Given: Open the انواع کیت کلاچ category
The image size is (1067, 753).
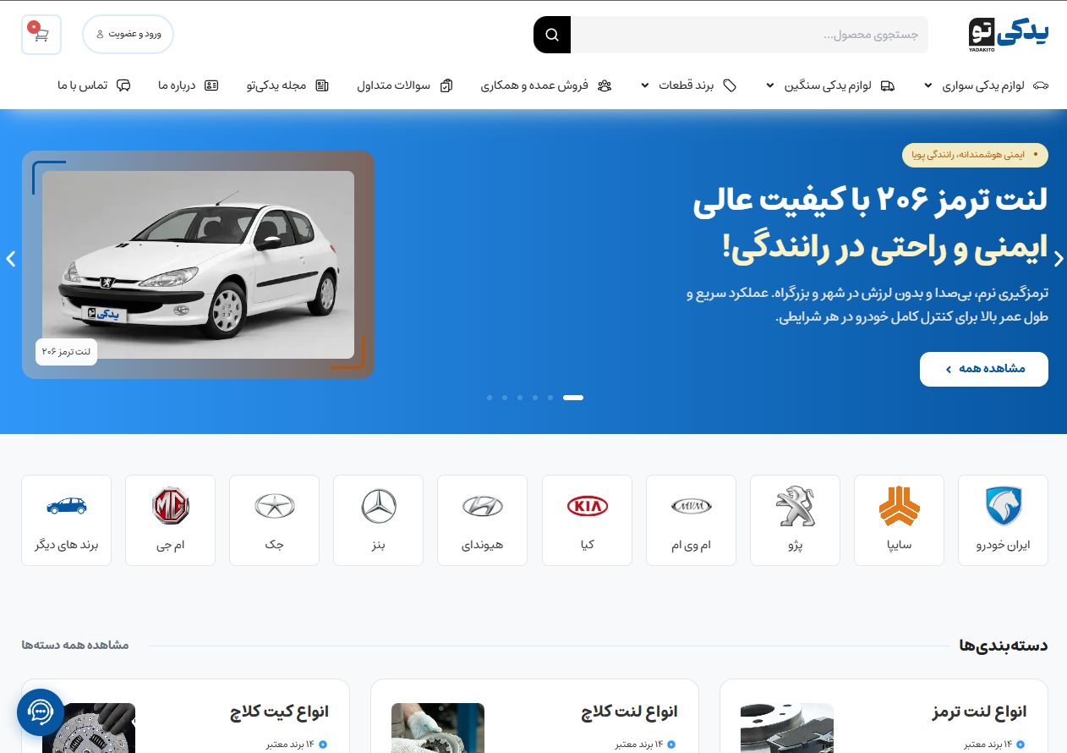Looking at the screenshot, I should (279, 712).
